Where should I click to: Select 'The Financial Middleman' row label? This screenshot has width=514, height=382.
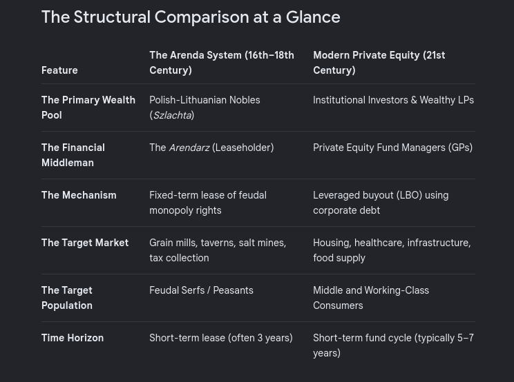coord(73,155)
